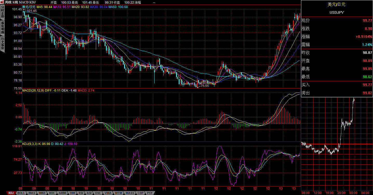Click the 75.55 low price marker
This screenshot has height=195, width=373.
[205, 86]
